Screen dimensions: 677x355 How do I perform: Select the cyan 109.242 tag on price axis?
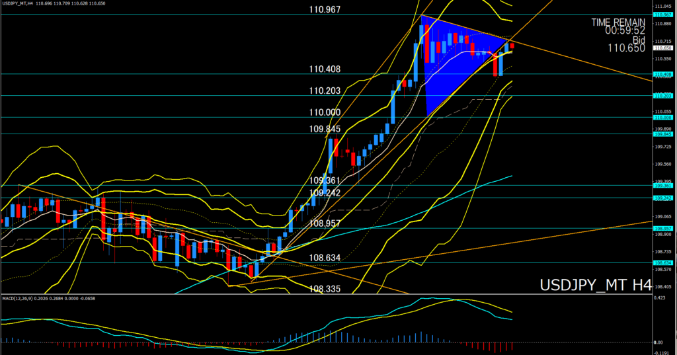point(663,198)
